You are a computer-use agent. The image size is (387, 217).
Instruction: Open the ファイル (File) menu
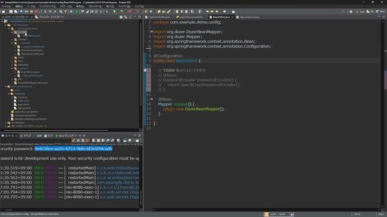7,7
